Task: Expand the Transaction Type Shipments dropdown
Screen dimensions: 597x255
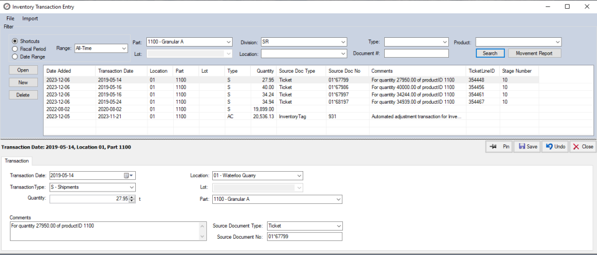Action: tap(131, 187)
